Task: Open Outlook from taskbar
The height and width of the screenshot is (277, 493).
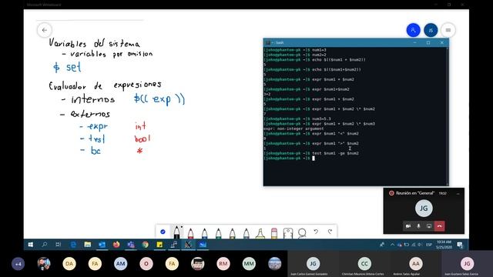Action: (x=102, y=245)
